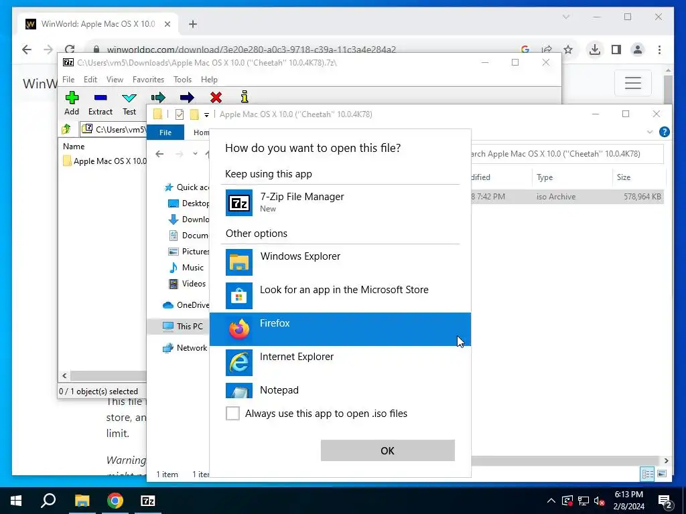Click left scroll arrow in 7-Zip list
Screen dimensions: 686x514
[x=65, y=375]
